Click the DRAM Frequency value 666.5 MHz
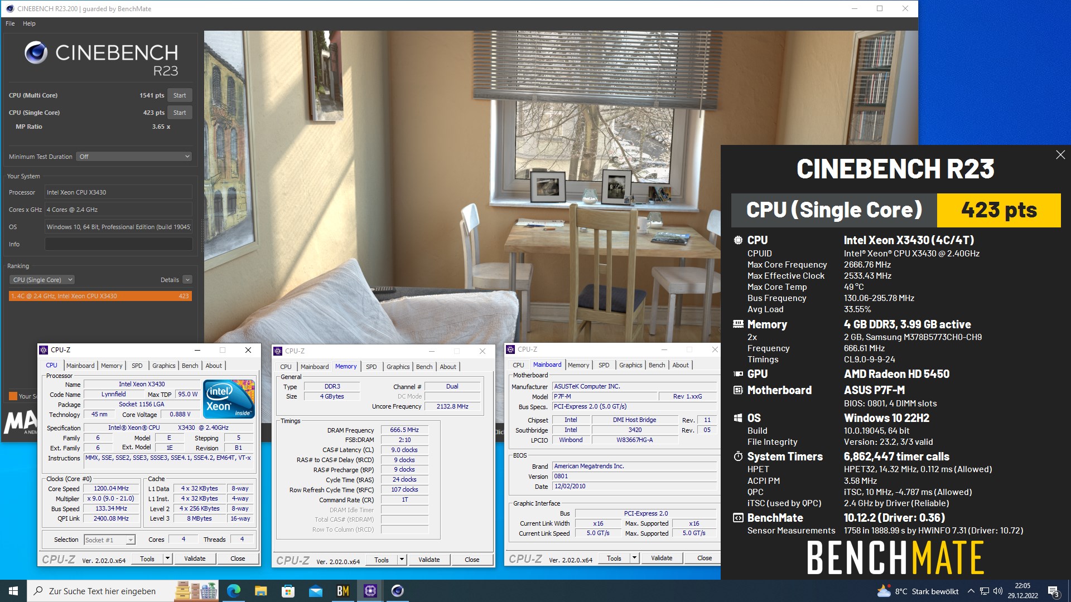 pyautogui.click(x=404, y=430)
